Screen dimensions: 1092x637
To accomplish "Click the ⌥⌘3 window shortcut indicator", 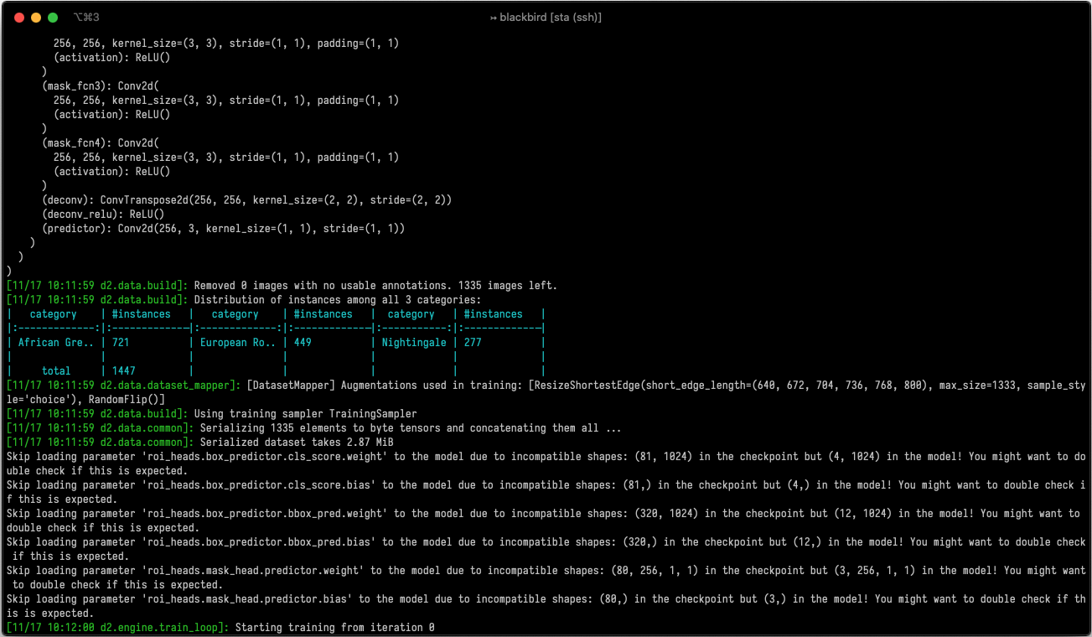I will (x=86, y=18).
